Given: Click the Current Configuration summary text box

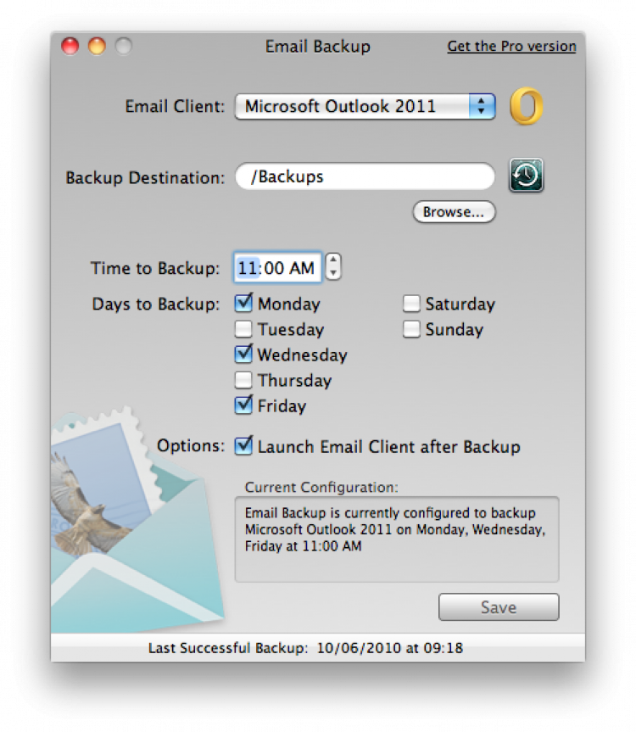Looking at the screenshot, I should point(397,539).
